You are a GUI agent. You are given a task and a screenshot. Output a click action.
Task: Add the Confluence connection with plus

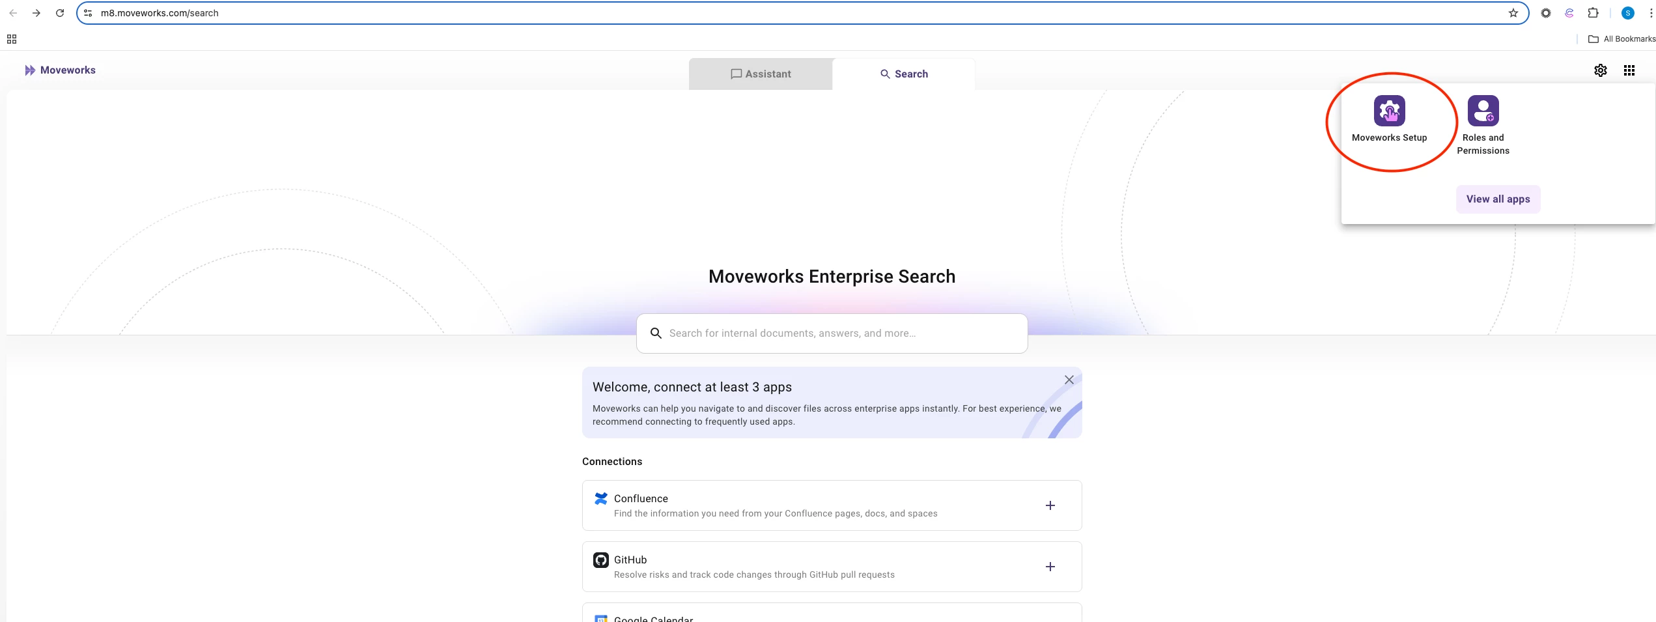click(1050, 505)
